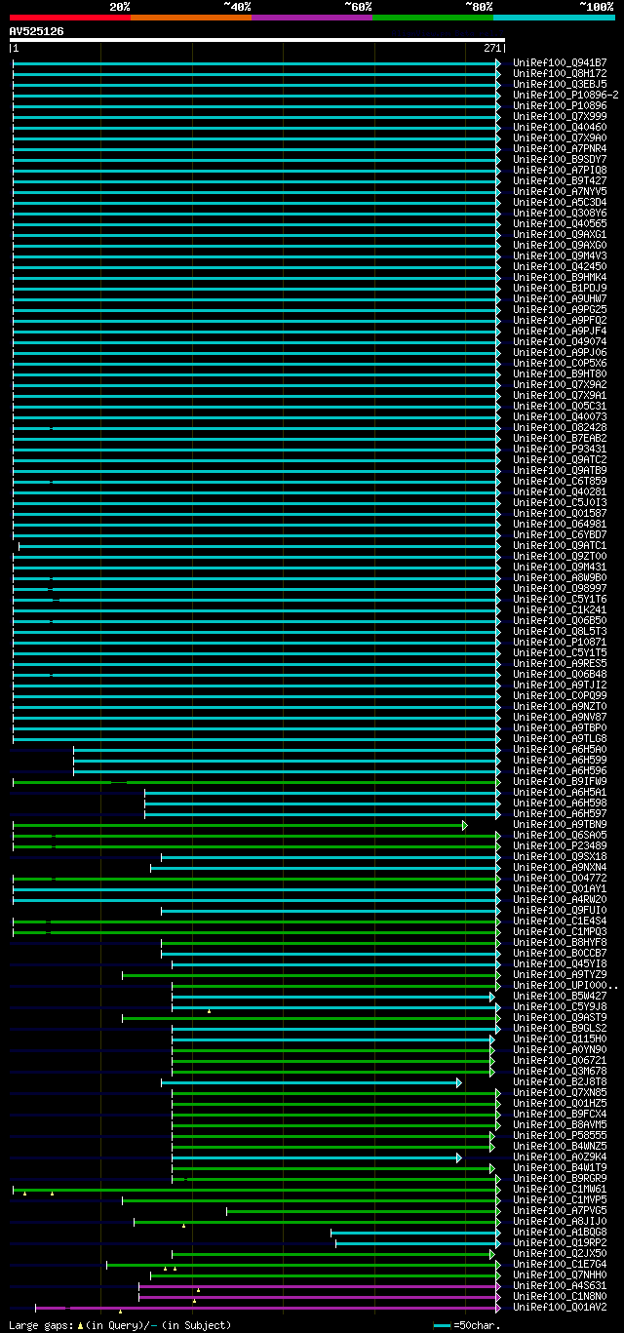
Task: Click the UniRef100_A8W9B0 entry
Action: [560, 577]
